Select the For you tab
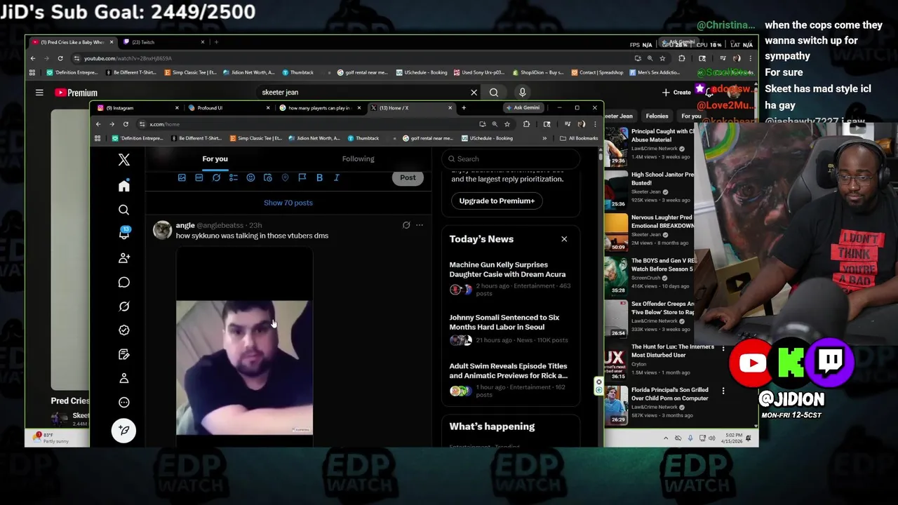The width and height of the screenshot is (898, 505). coord(215,159)
